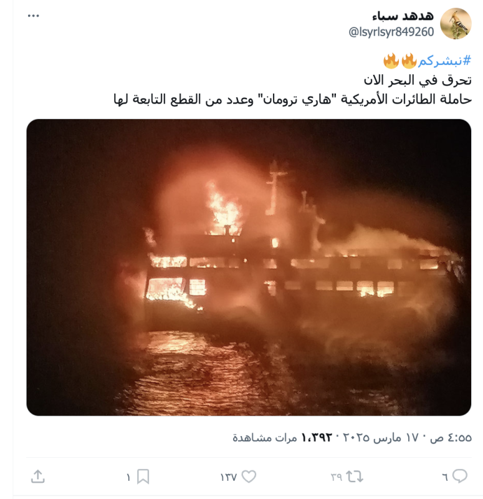Image resolution: width=483 pixels, height=499 pixels.
Task: Share the tweet via upload arrow icon
Action: click(37, 477)
